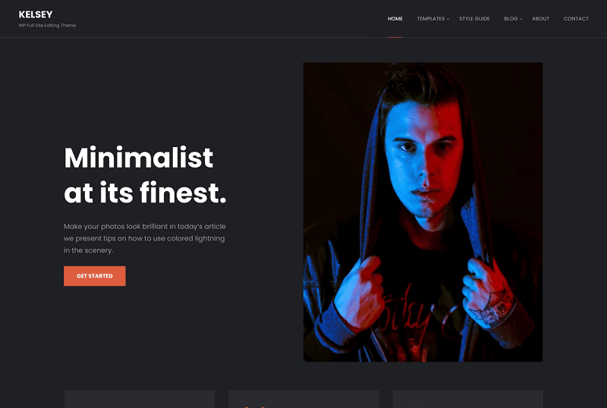Screen dimensions: 607x408
Task: Click the colored lightning description paragraph
Action: 144,238
